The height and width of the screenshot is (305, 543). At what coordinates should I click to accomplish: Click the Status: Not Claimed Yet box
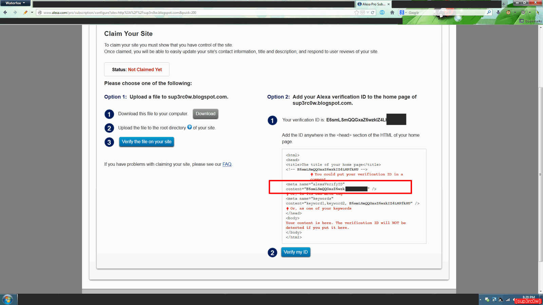click(x=137, y=69)
